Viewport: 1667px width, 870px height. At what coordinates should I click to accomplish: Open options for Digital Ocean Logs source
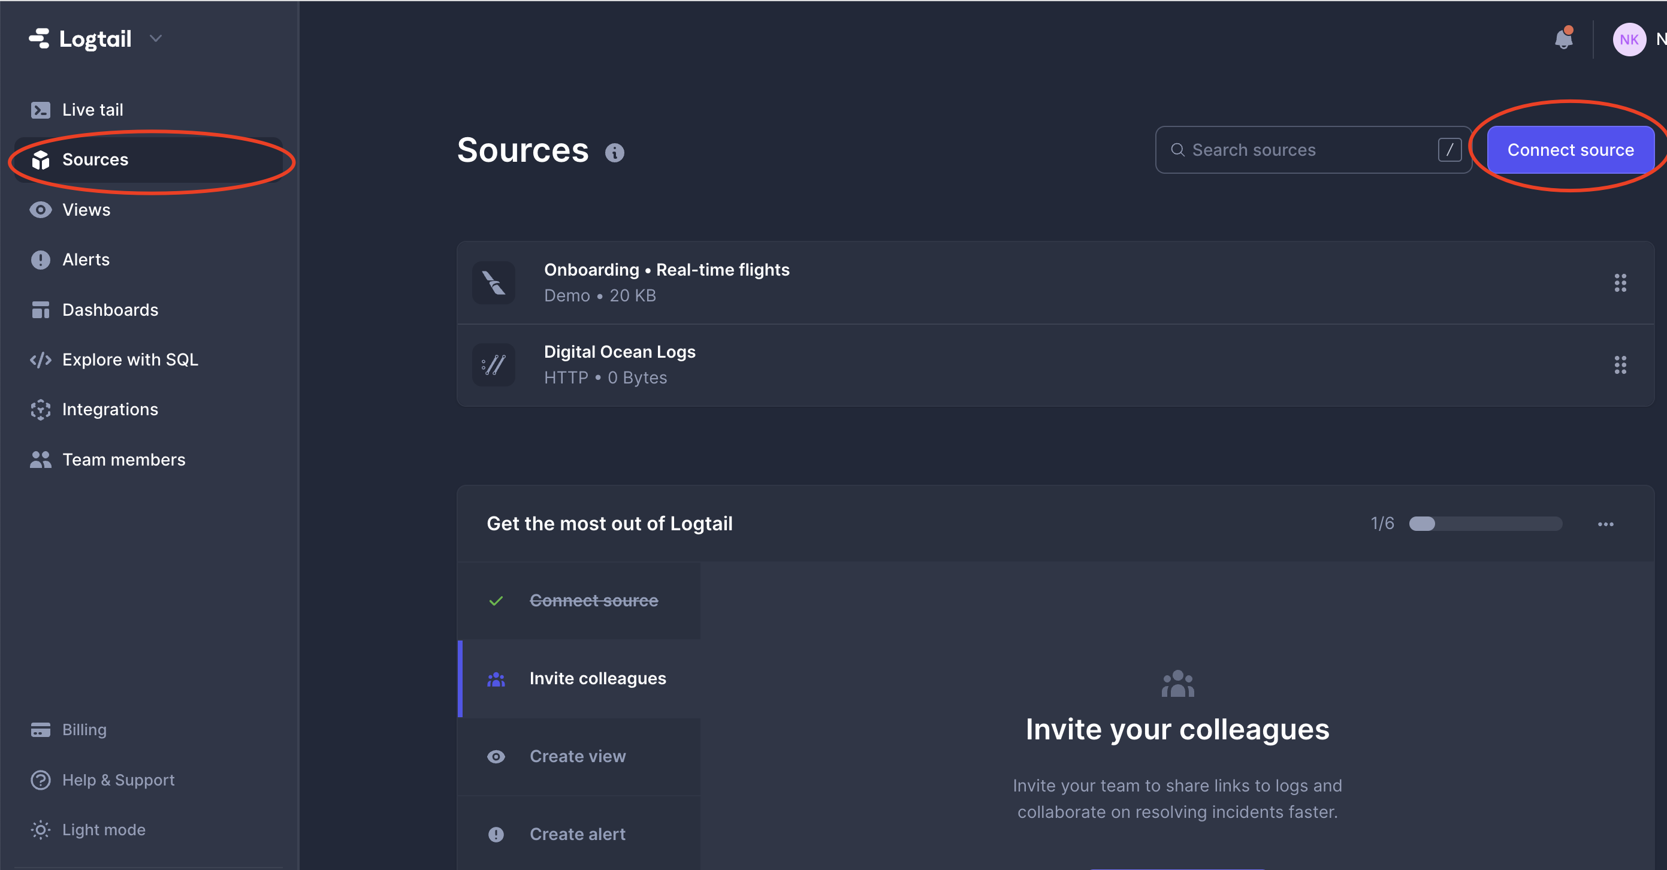(x=1620, y=364)
